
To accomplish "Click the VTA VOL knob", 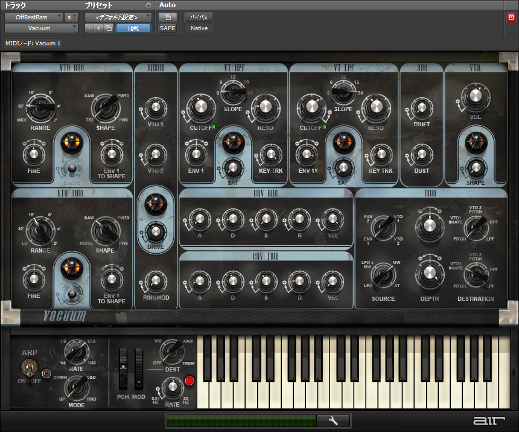I will click(476, 97).
